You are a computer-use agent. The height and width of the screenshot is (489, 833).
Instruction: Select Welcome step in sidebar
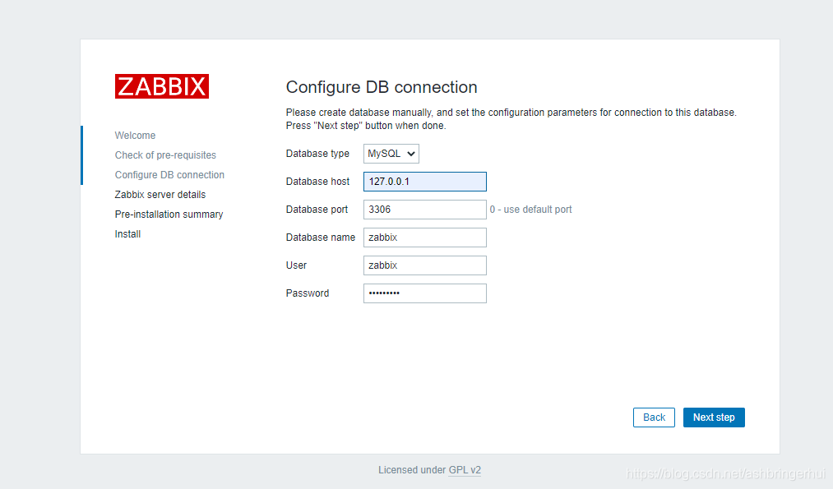pyautogui.click(x=135, y=136)
